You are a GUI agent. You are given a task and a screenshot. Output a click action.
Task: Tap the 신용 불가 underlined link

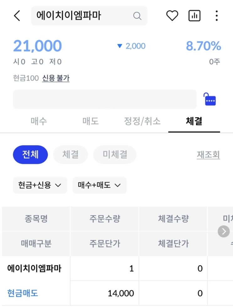[x=56, y=78]
